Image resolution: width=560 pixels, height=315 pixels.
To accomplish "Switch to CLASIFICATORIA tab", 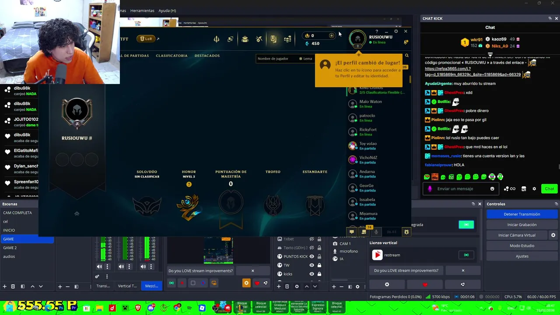I will point(171,56).
